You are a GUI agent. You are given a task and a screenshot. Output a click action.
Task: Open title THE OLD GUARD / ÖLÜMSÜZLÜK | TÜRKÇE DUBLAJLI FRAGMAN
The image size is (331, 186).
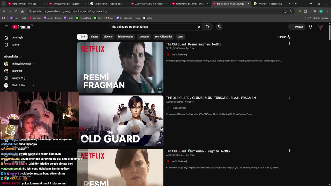click(211, 98)
